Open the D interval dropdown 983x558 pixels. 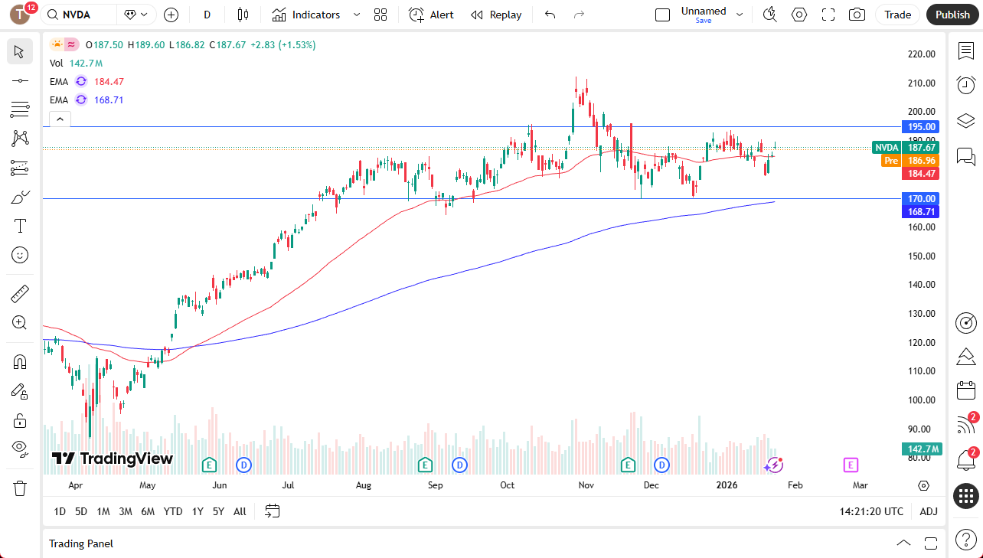pos(207,15)
